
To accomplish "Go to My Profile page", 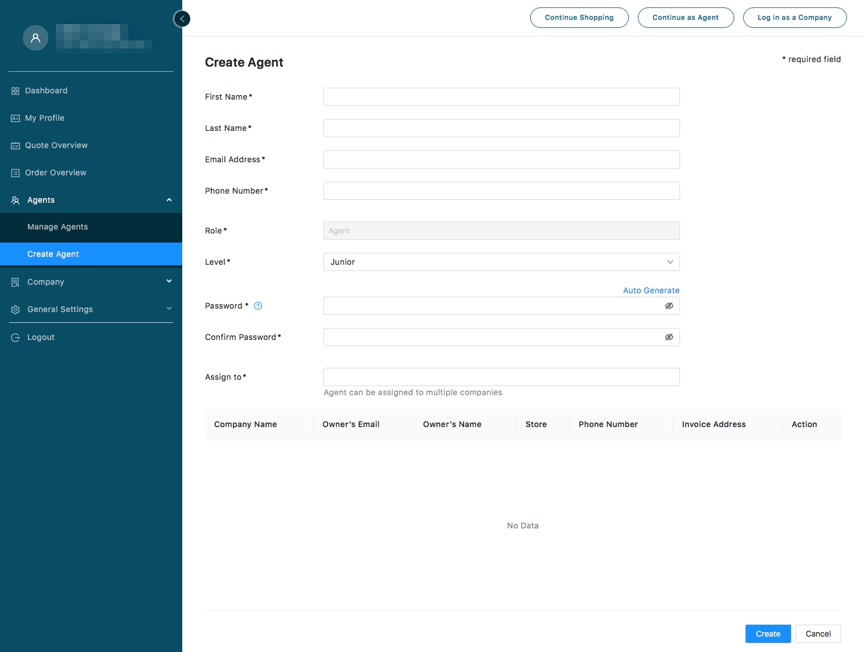I will click(44, 118).
